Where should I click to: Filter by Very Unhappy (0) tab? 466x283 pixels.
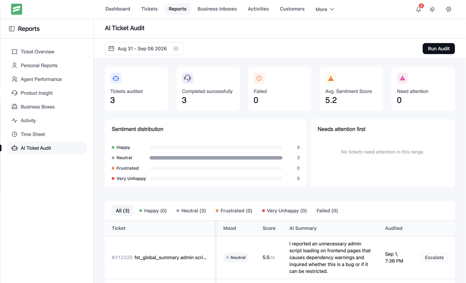coord(284,211)
